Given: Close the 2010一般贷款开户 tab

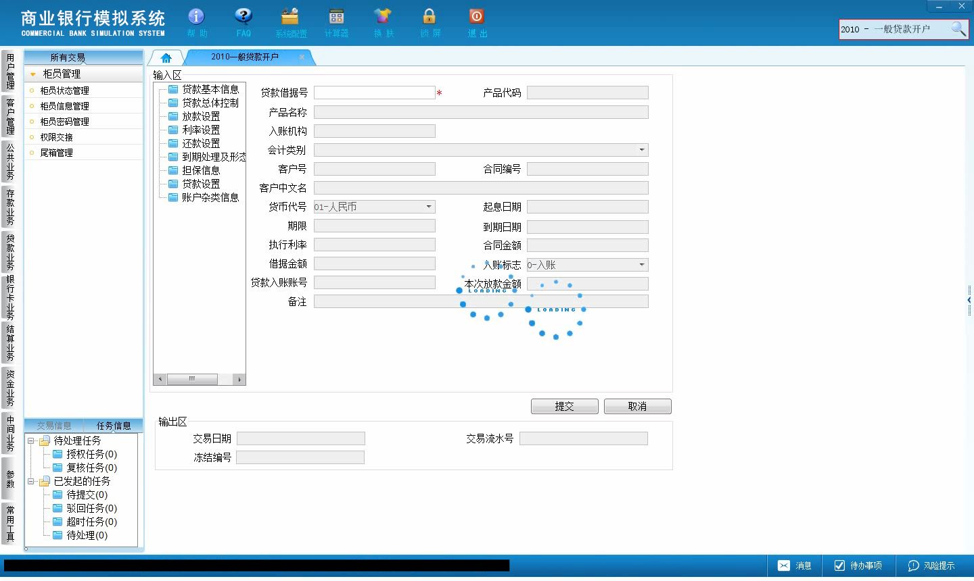Looking at the screenshot, I should pyautogui.click(x=302, y=57).
